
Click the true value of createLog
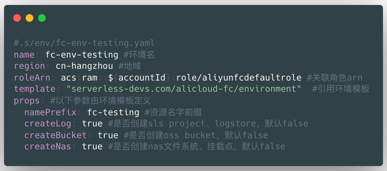click(x=92, y=124)
